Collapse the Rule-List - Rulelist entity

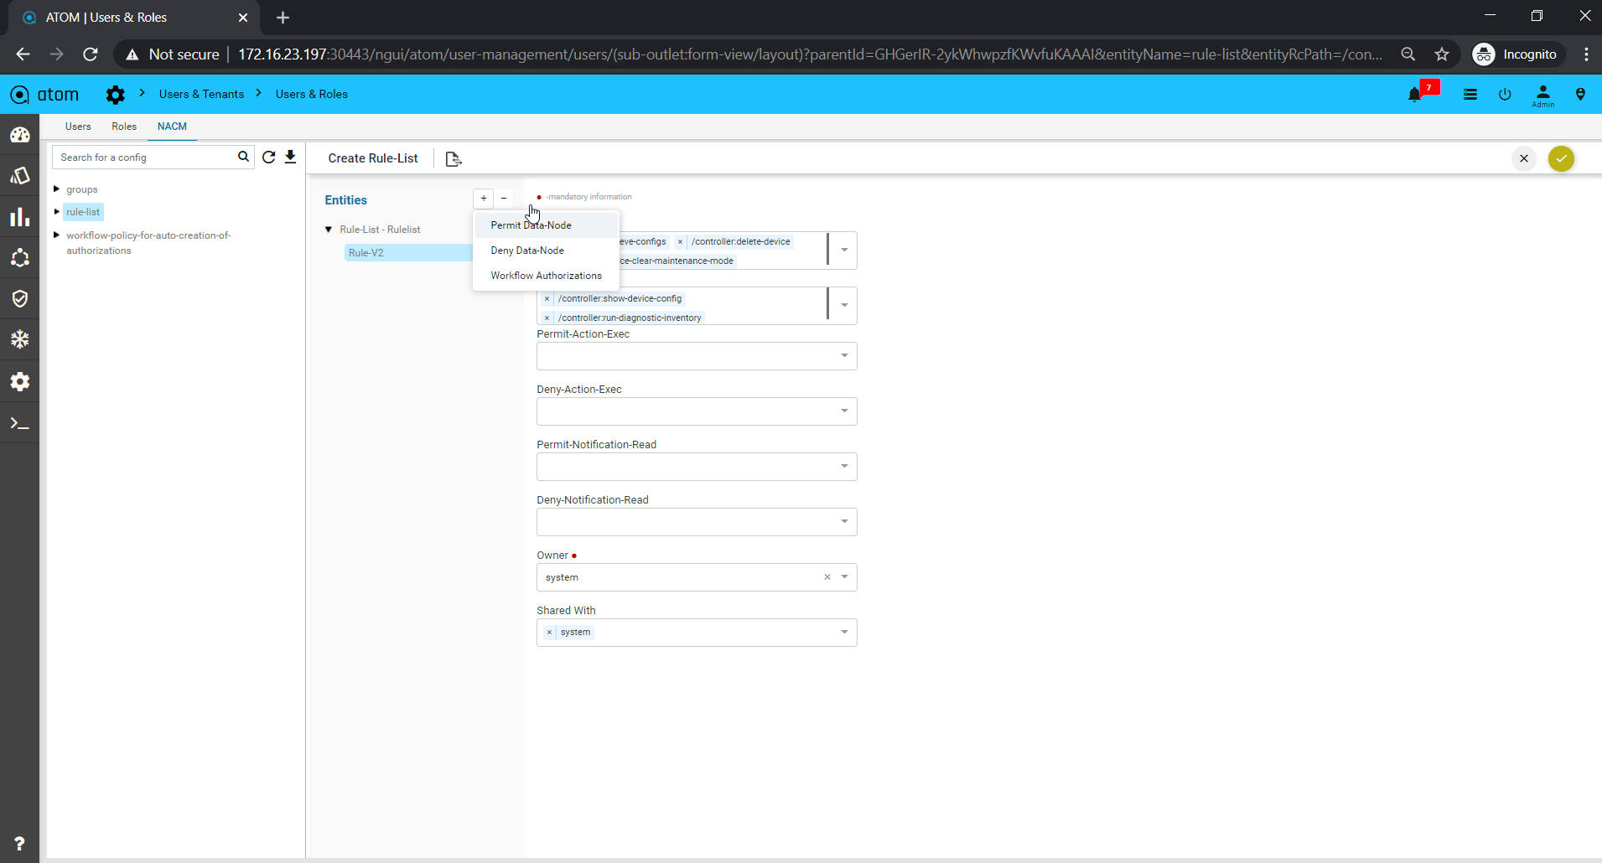[x=329, y=230]
